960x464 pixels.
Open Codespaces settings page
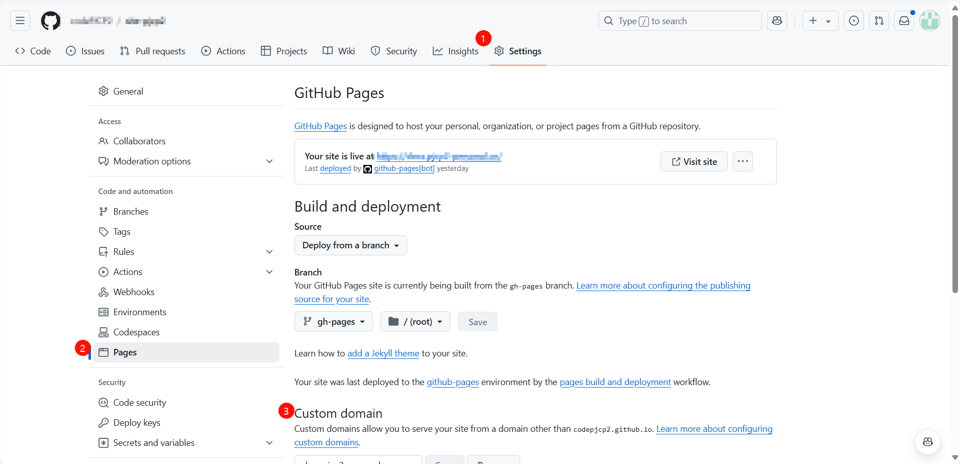(x=186, y=332)
